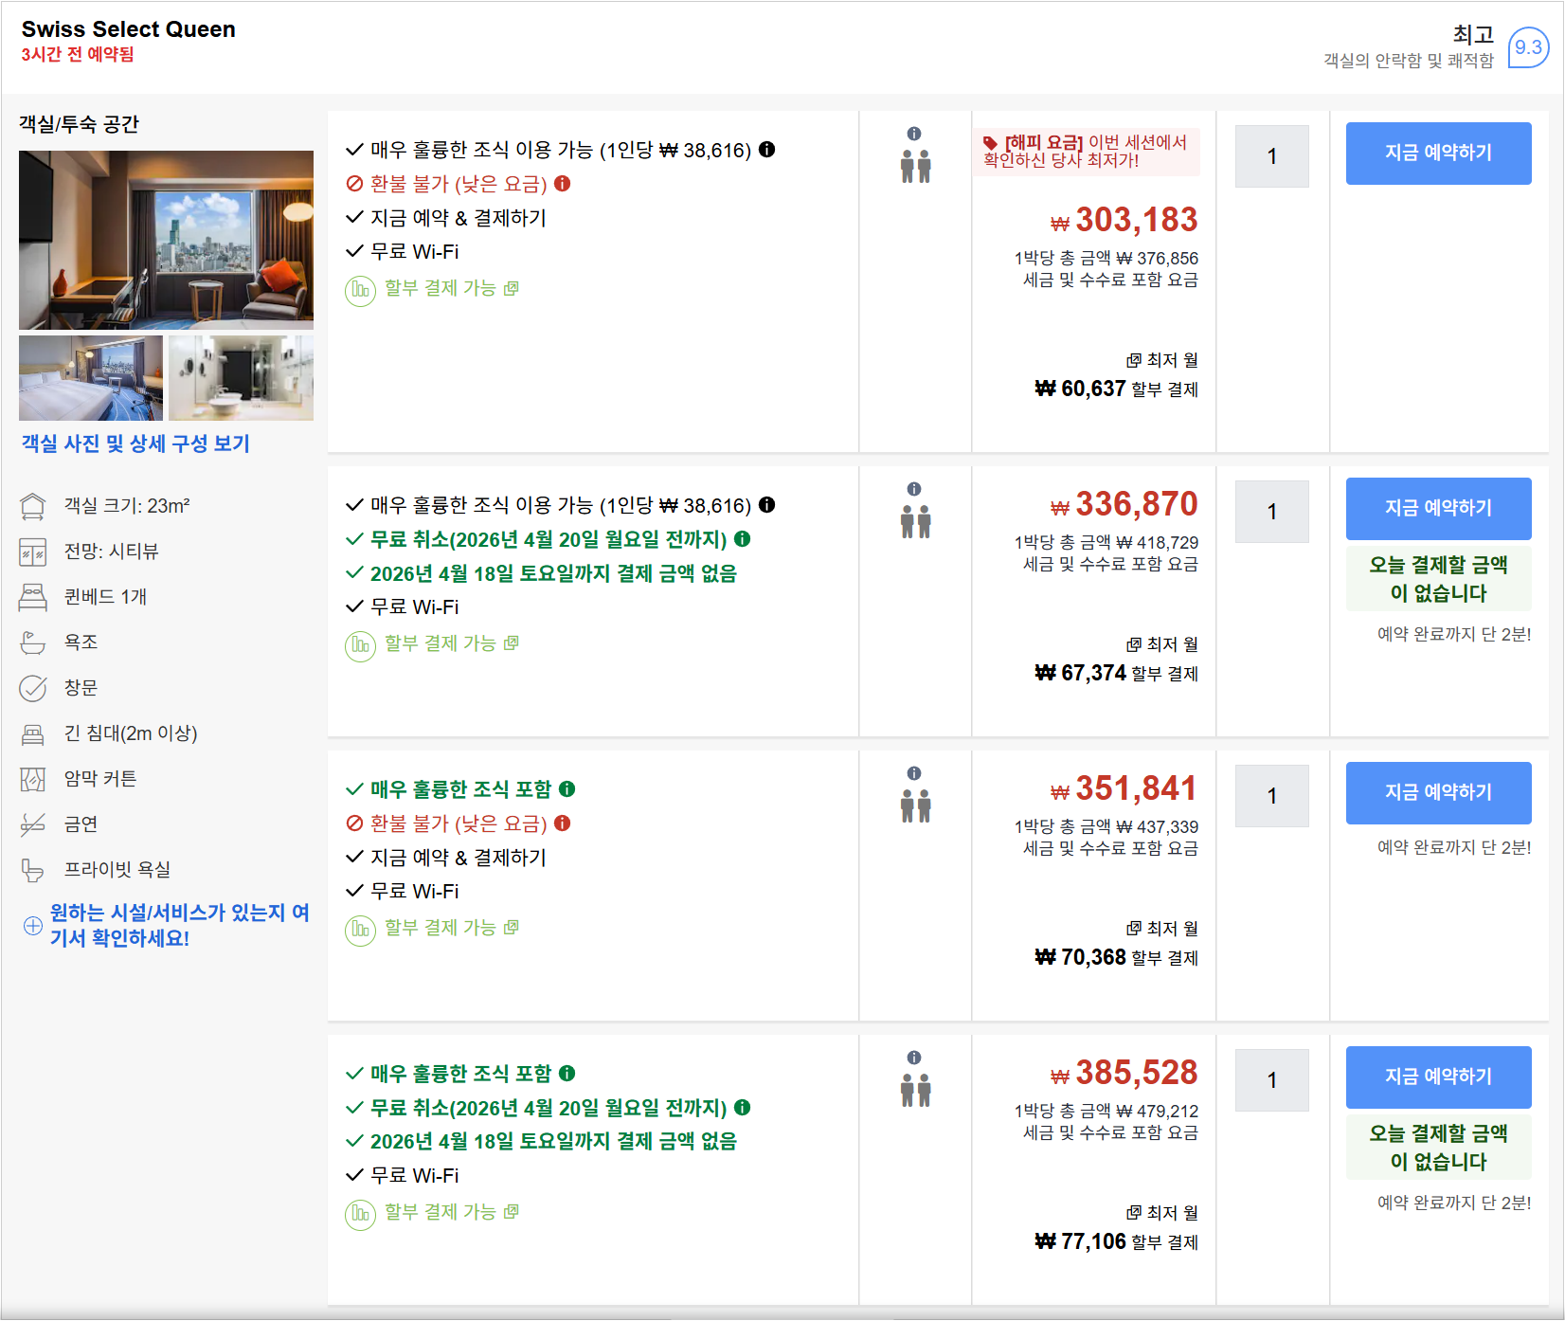Click the long bed icon
The width and height of the screenshot is (1565, 1321).
(33, 733)
